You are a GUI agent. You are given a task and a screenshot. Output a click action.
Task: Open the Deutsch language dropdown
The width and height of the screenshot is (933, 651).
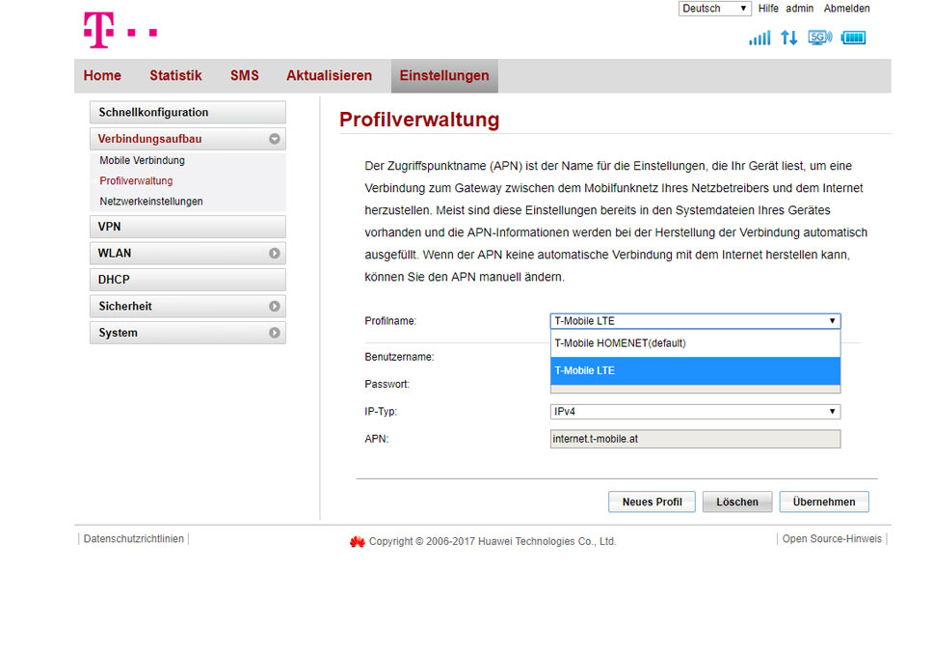coord(714,9)
